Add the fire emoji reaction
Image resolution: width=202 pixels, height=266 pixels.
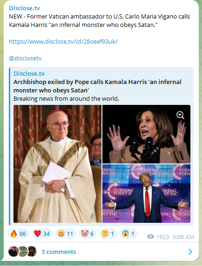[18, 234]
